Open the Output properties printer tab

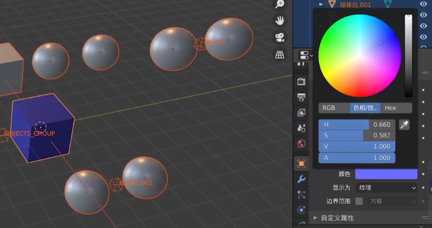pyautogui.click(x=301, y=97)
